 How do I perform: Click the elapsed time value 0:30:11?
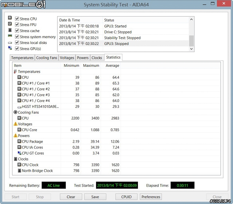point(182,185)
